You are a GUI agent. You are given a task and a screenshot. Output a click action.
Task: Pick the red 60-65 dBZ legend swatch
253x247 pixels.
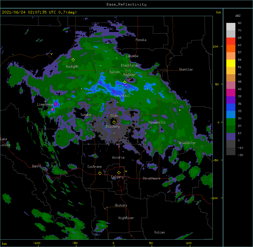pos(231,41)
